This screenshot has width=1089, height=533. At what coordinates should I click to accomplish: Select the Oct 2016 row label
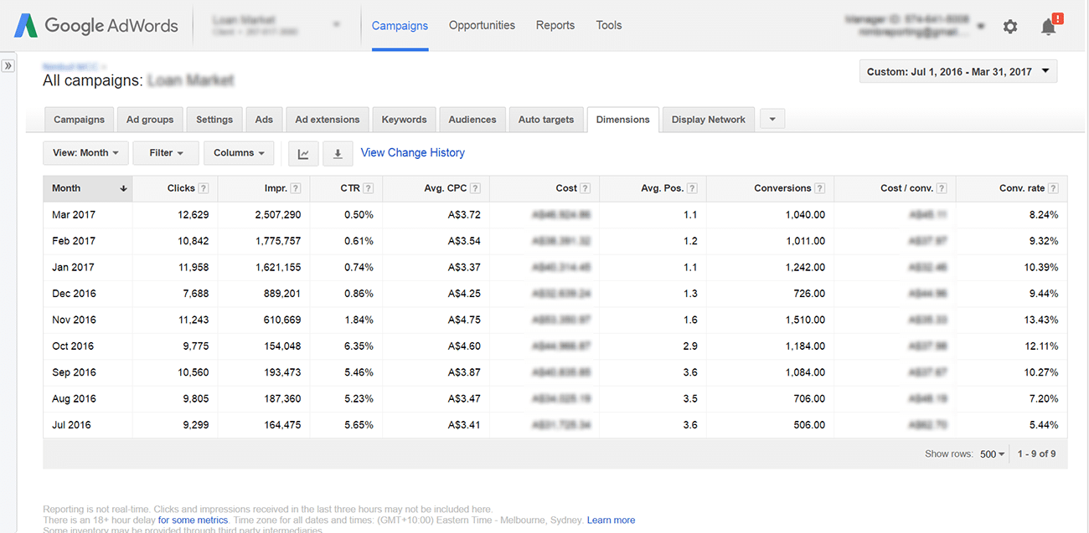[x=73, y=346]
